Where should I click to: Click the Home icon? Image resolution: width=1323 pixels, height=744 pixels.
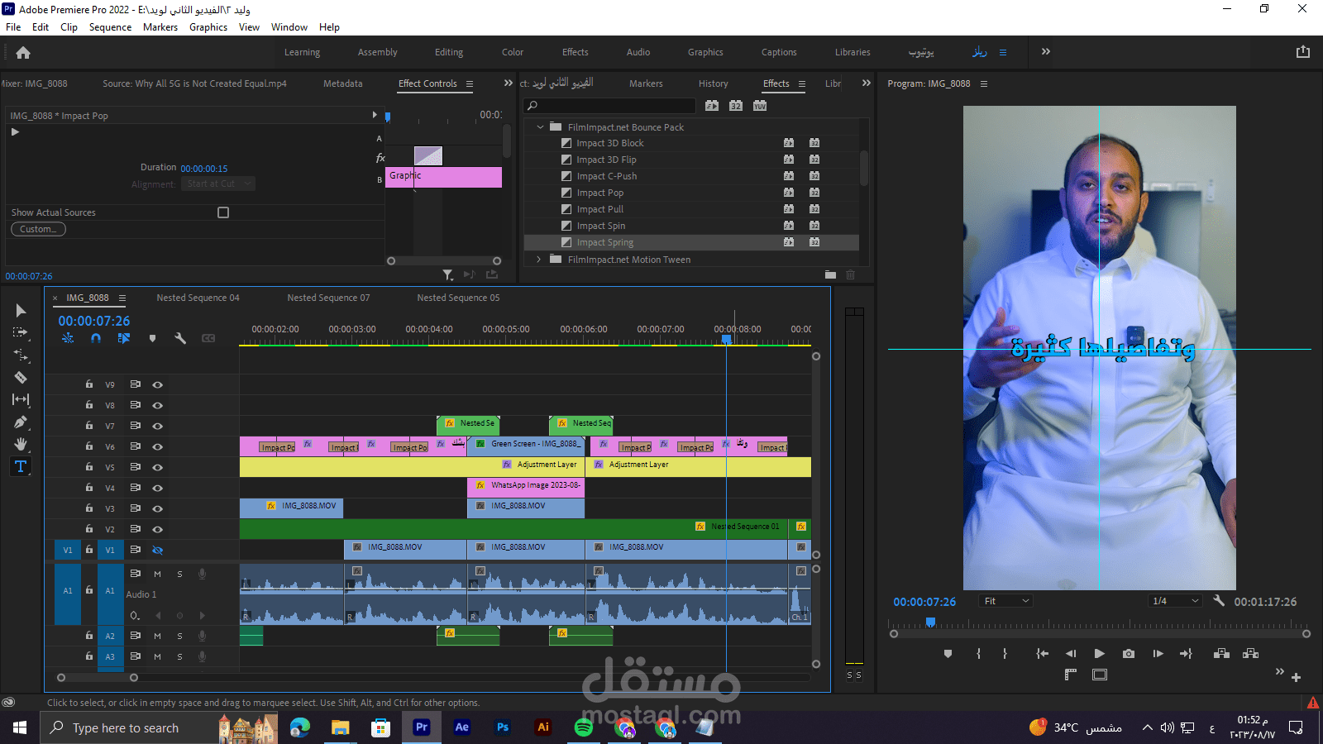[x=23, y=53]
